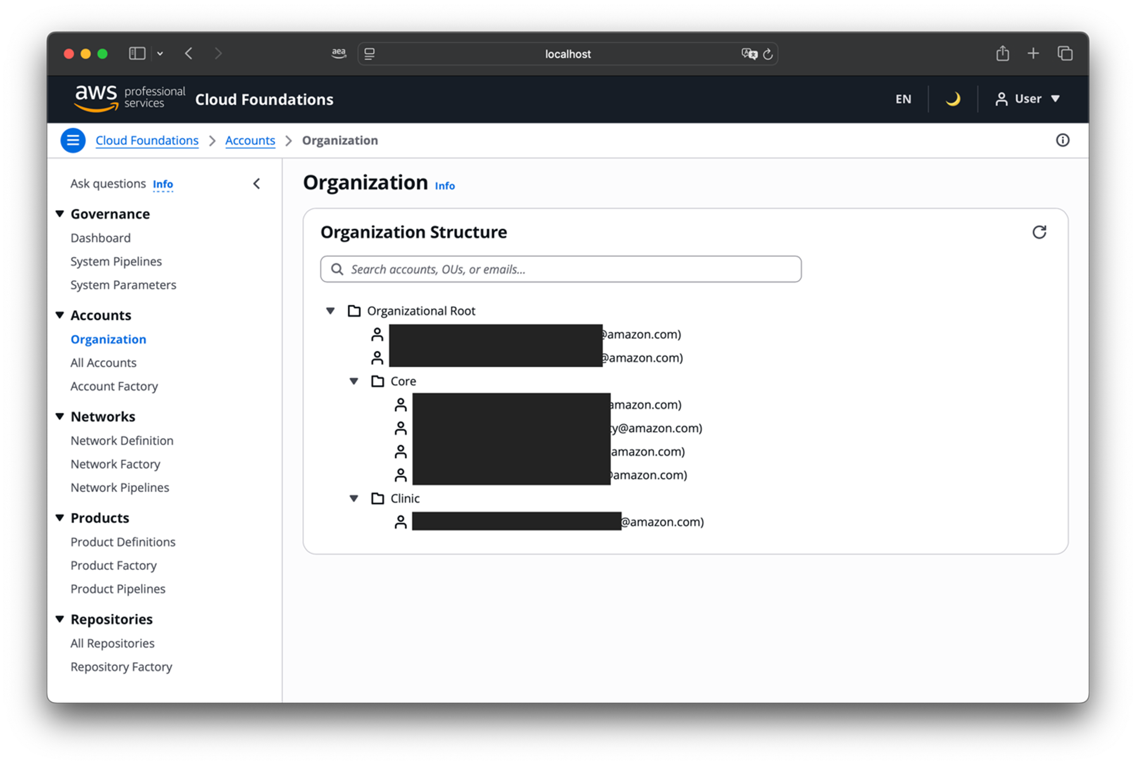Viewport: 1136px width, 765px height.
Task: Collapse the Core organizational unit
Action: coord(354,381)
